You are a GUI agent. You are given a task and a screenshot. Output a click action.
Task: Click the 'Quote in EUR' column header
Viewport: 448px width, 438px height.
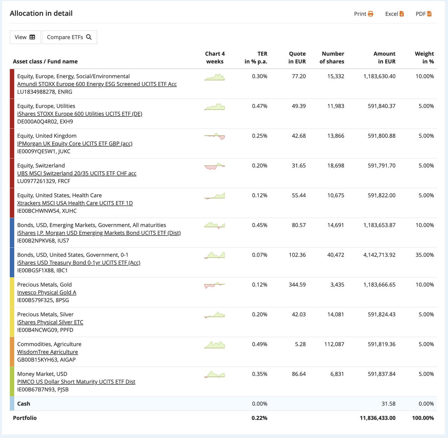[x=297, y=58]
